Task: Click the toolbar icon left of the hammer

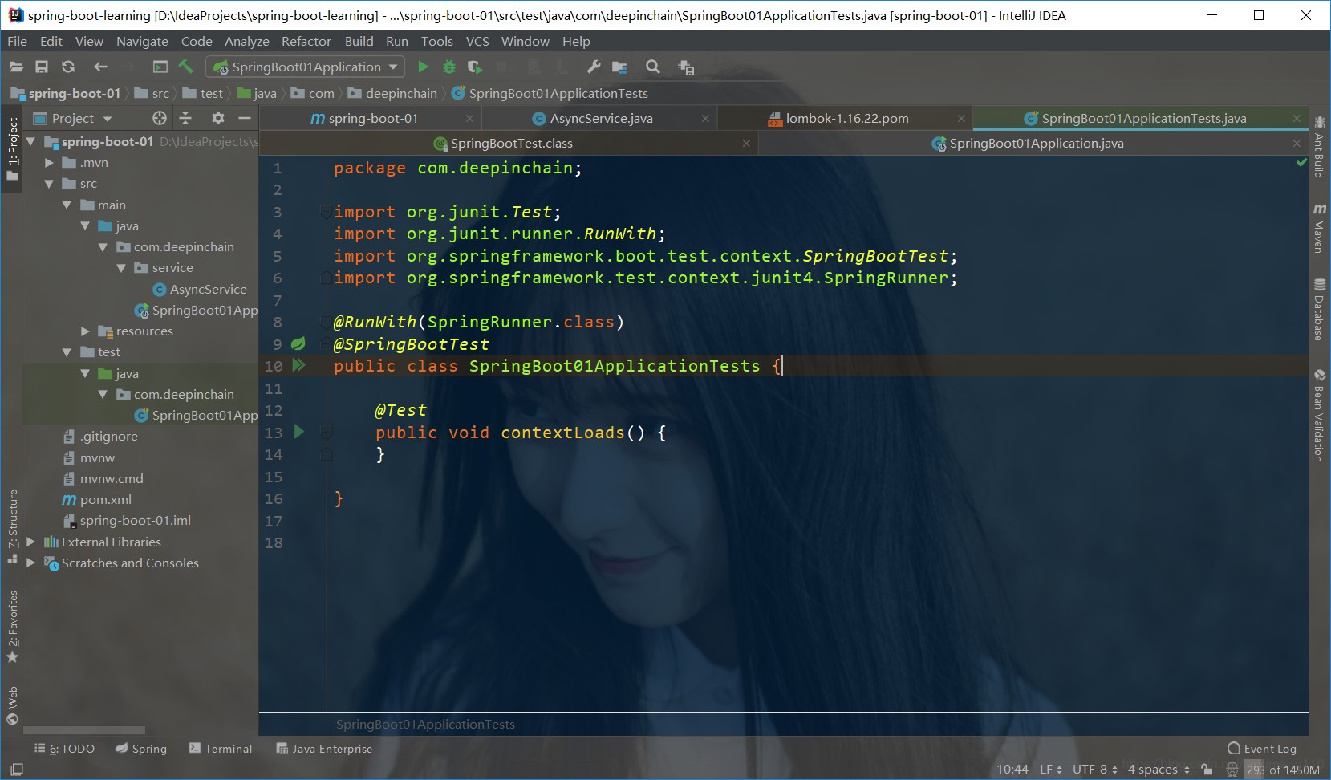Action: point(160,67)
